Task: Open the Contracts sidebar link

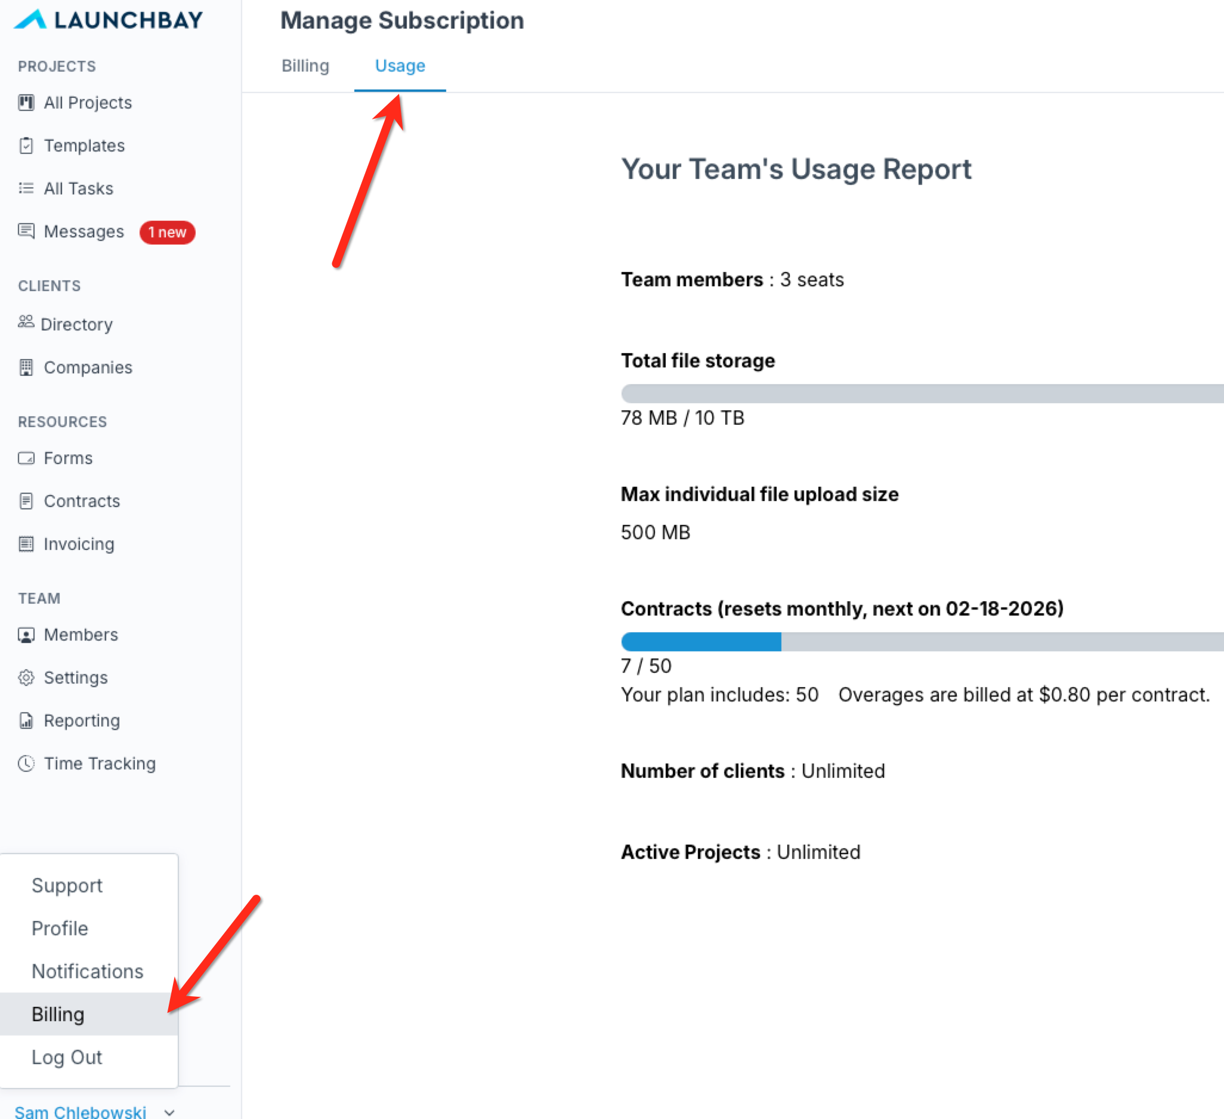Action: coord(81,501)
